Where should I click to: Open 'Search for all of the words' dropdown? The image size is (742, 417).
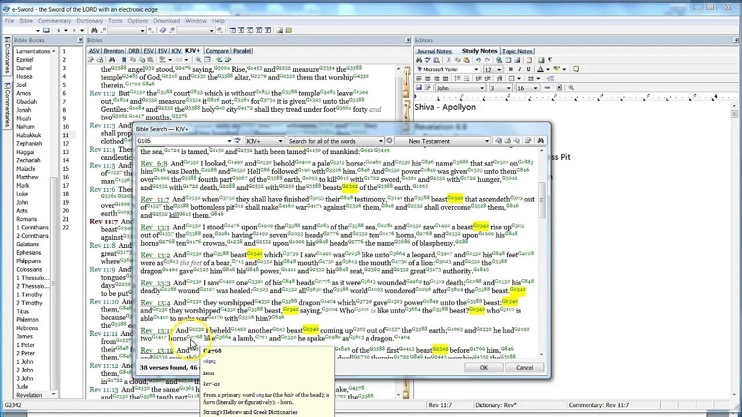point(381,141)
